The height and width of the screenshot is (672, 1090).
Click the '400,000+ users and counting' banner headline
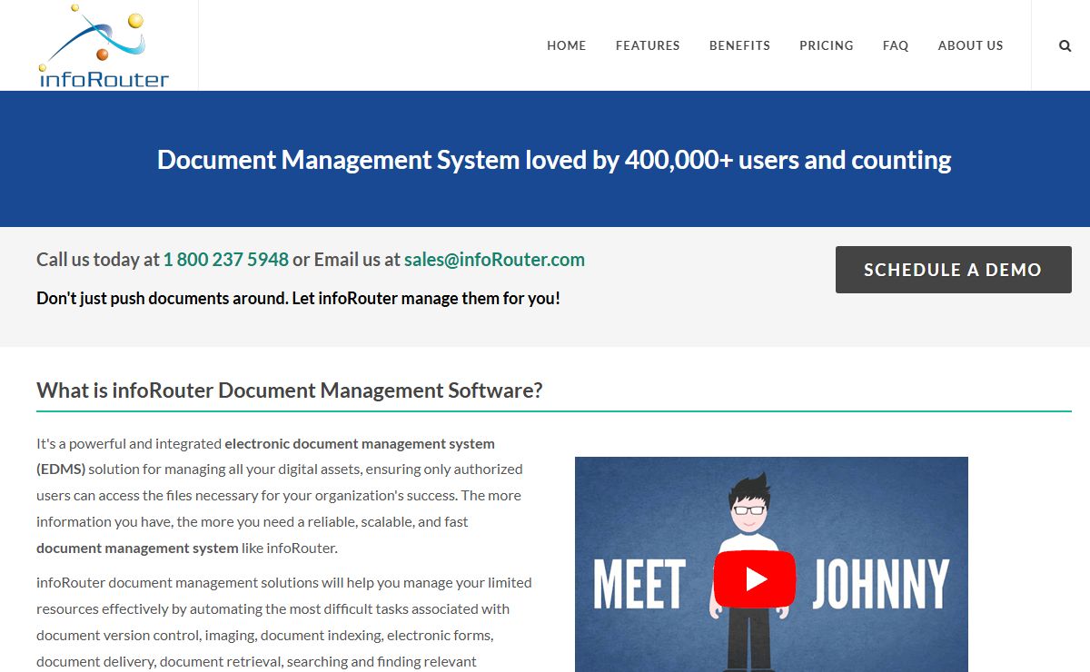click(x=554, y=160)
